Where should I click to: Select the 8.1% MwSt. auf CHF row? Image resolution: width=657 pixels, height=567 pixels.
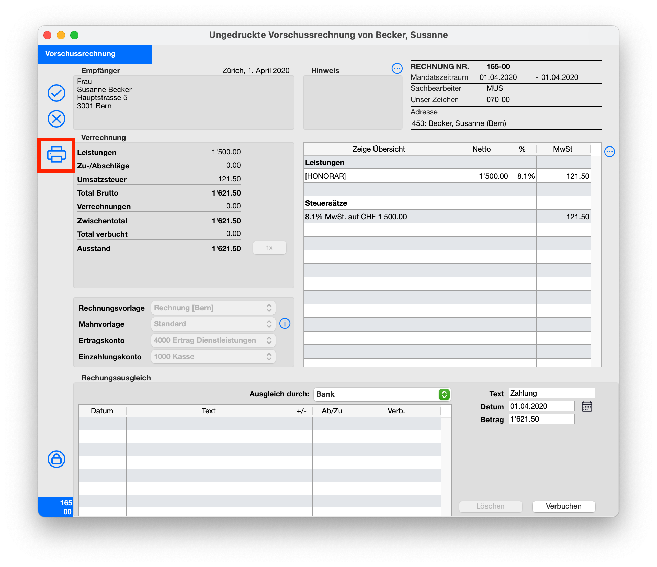click(x=447, y=217)
